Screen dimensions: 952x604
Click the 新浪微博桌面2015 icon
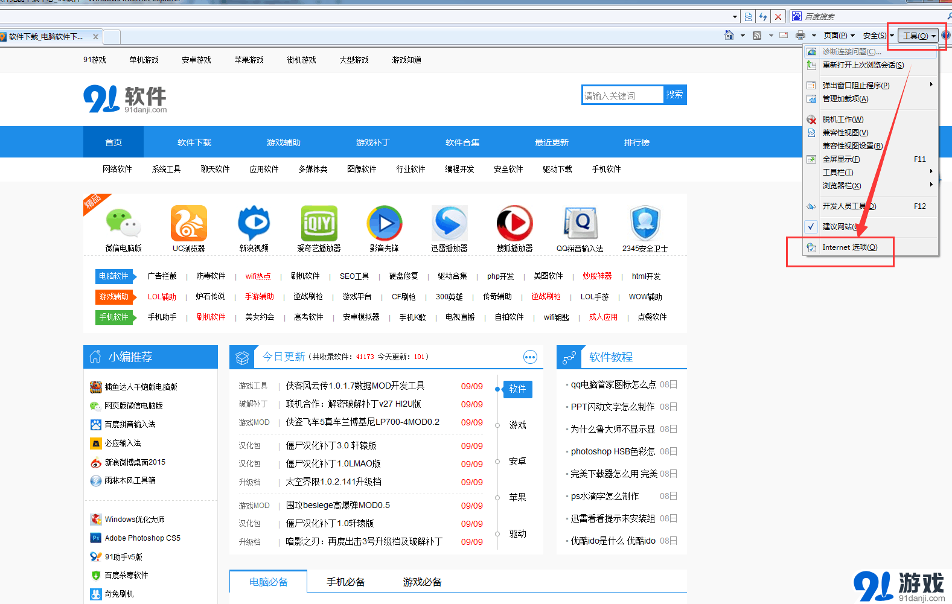tap(95, 462)
